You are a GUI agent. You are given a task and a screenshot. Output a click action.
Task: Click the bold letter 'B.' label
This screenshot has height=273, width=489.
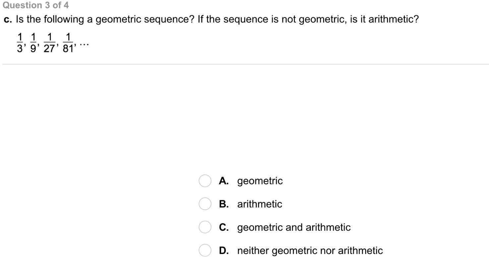click(x=224, y=204)
